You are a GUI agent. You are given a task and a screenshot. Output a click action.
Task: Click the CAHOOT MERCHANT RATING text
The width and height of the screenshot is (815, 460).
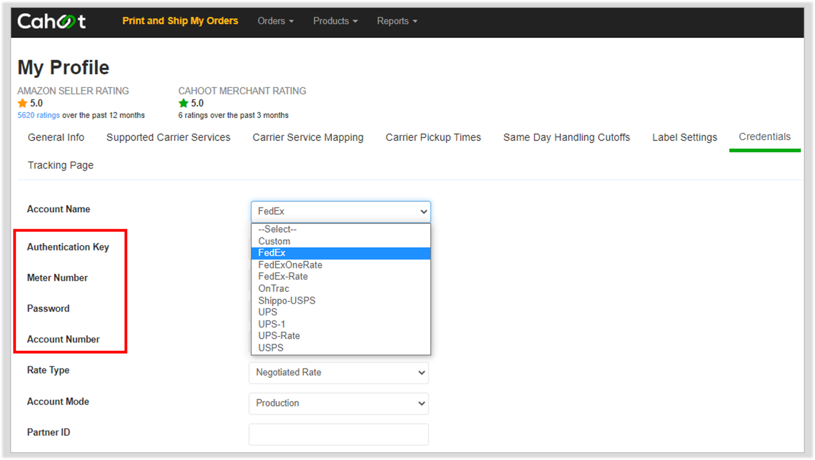tap(242, 91)
